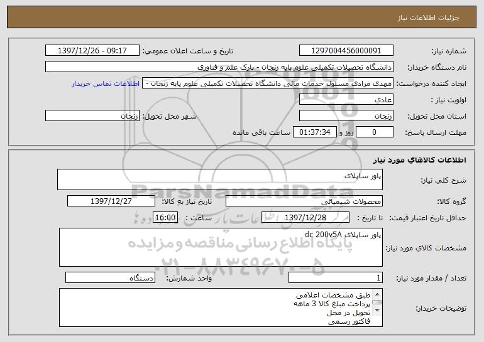Click the remaining days field showing 0

click(375, 132)
